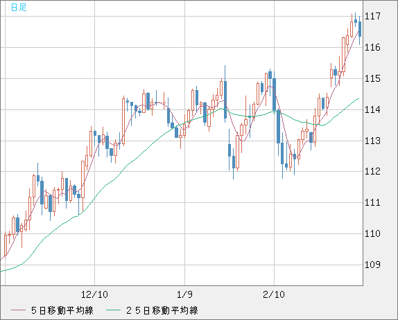
Task: Click the purple 5-day average legend line
Action: click(18, 310)
